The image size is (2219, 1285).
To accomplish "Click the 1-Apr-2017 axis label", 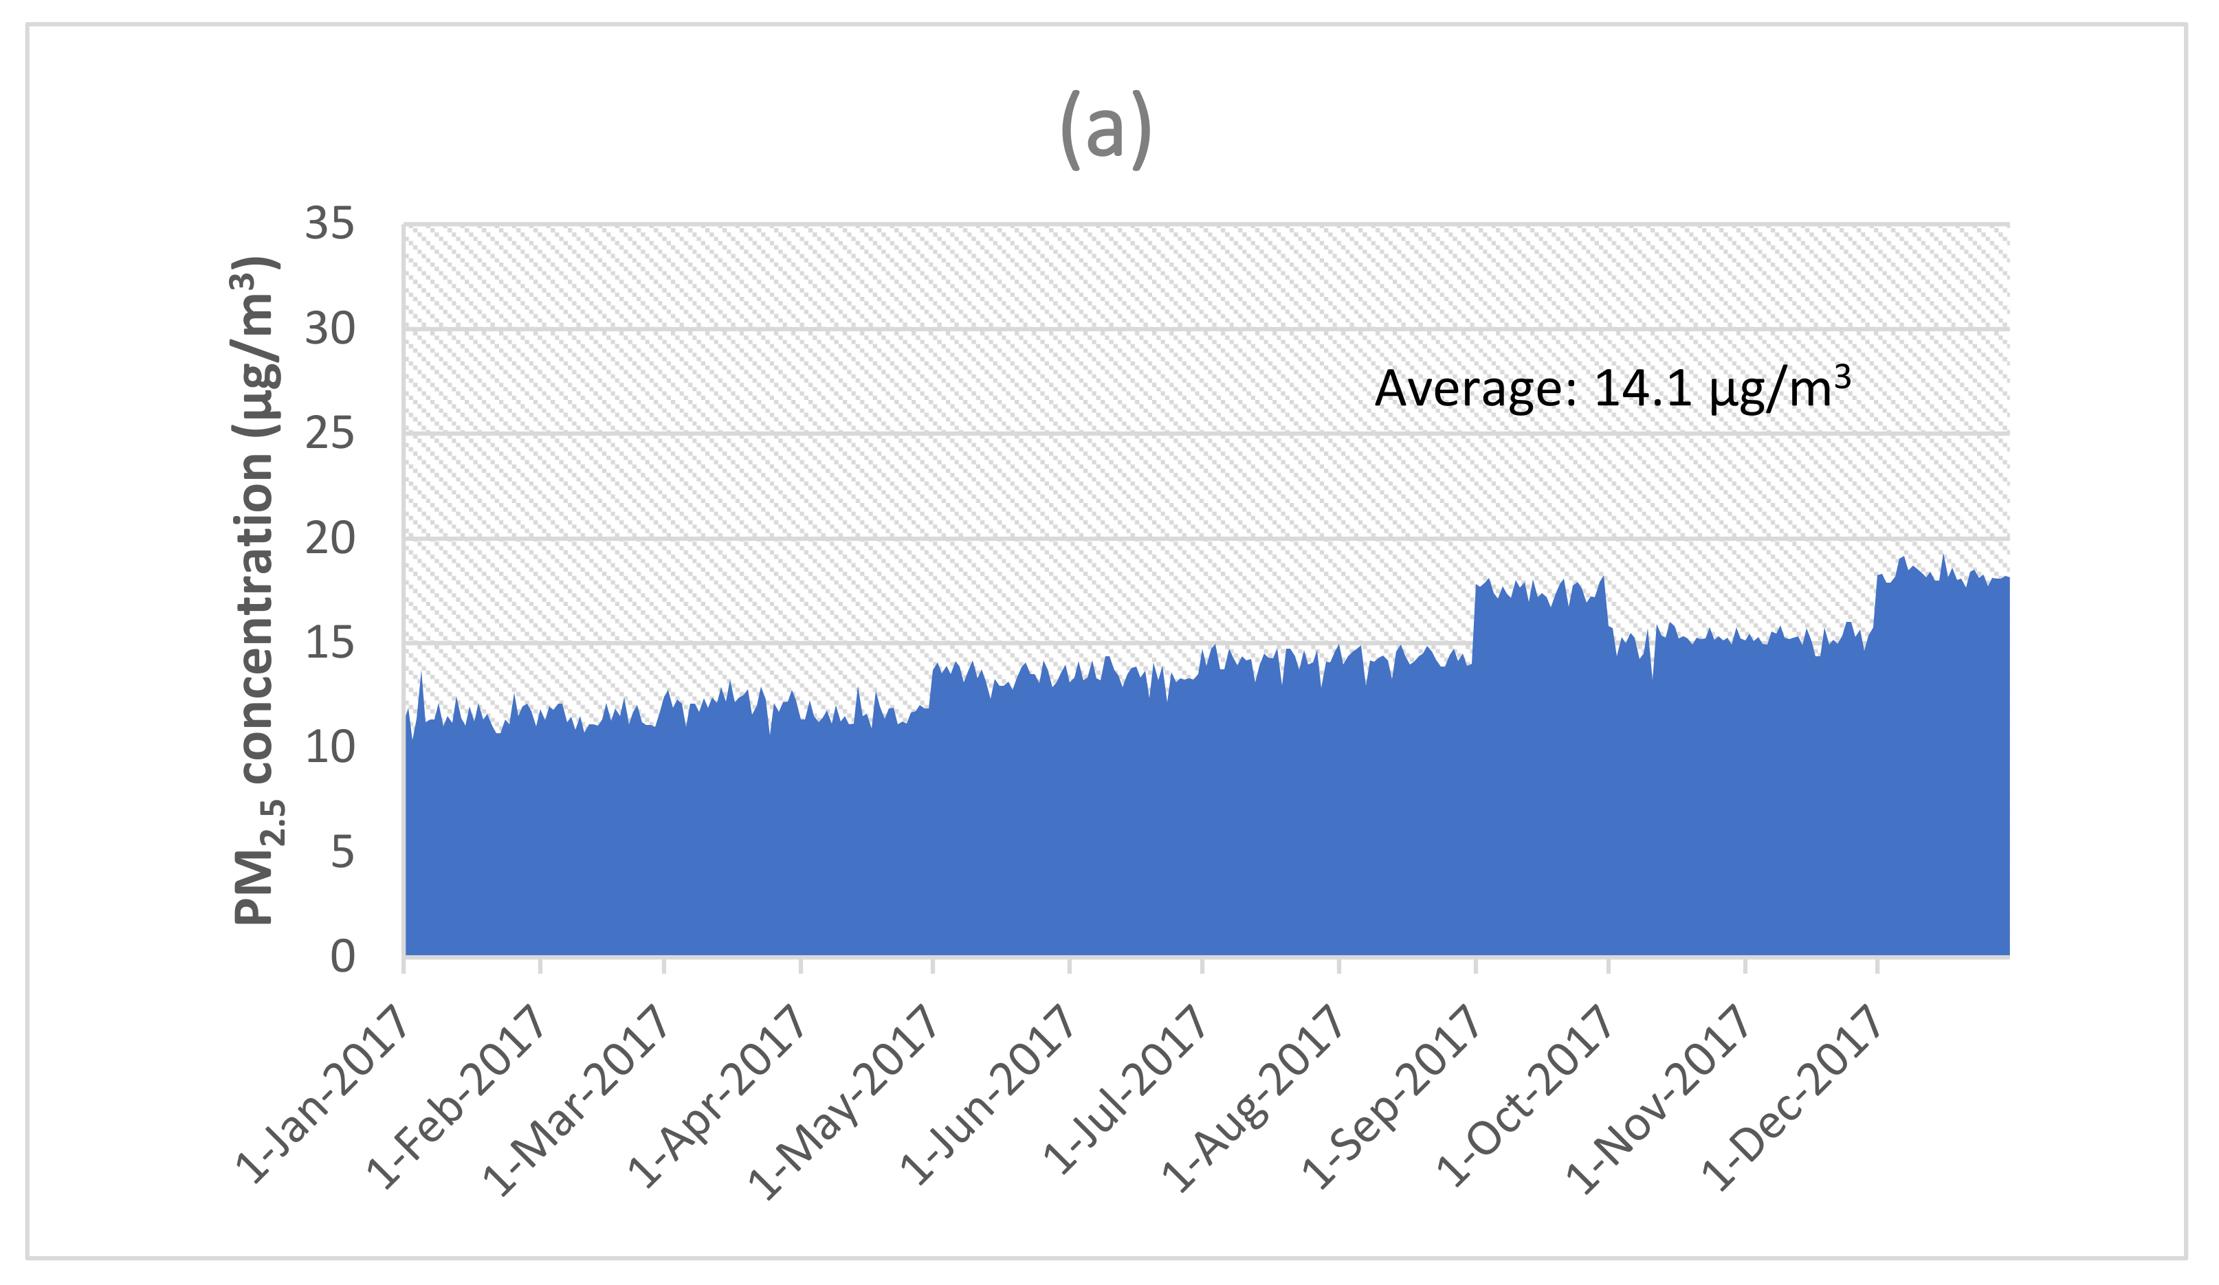I will pyautogui.click(x=716, y=1096).
